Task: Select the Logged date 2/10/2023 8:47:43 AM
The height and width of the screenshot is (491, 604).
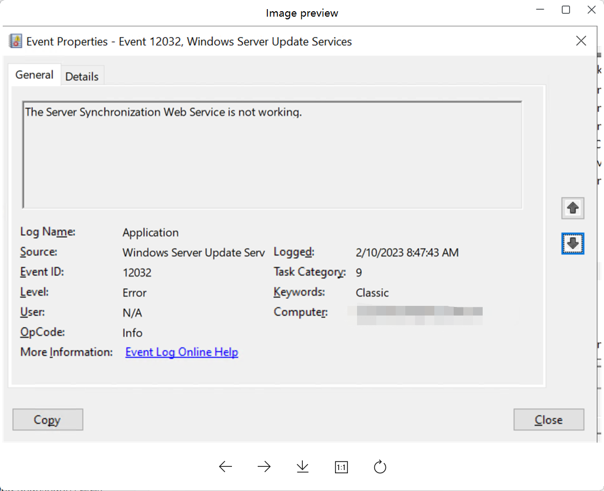Action: click(407, 253)
